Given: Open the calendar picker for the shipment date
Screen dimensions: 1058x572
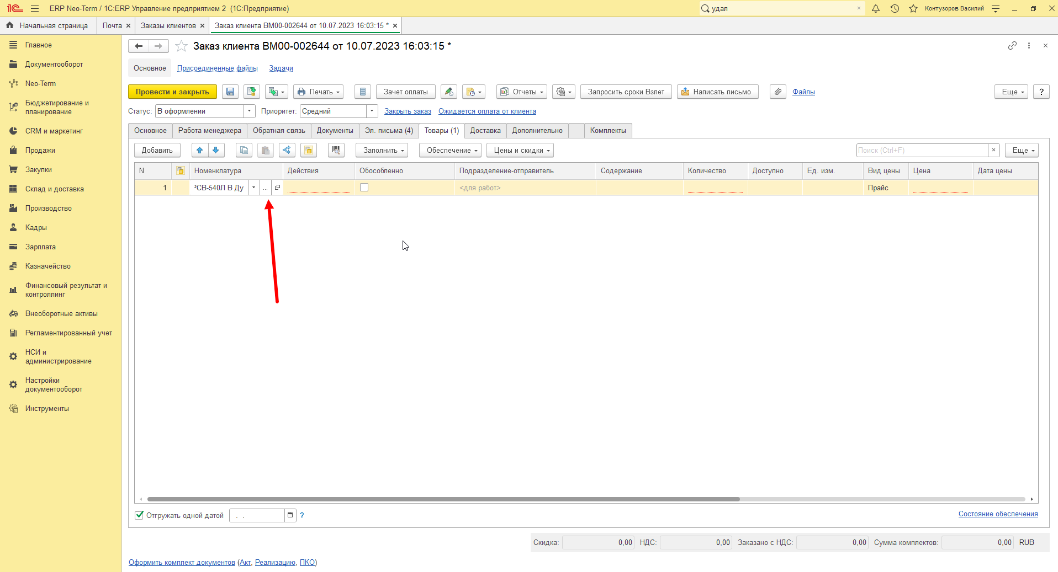Looking at the screenshot, I should coord(290,515).
